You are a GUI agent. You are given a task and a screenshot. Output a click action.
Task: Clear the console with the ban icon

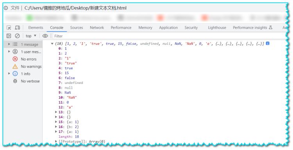[x=17, y=36]
